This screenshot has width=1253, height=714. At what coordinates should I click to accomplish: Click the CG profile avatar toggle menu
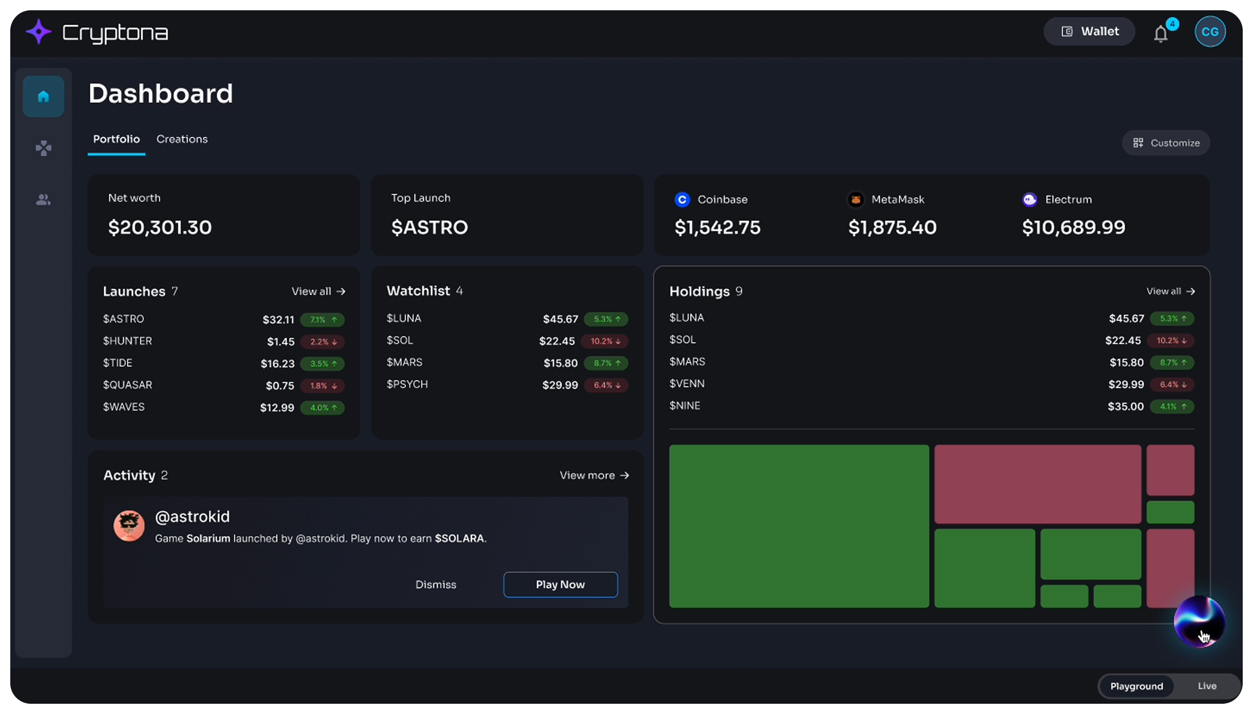tap(1210, 31)
